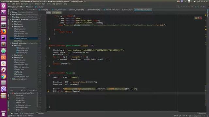
Task: Open the Event Log button
Action: pos(201,113)
